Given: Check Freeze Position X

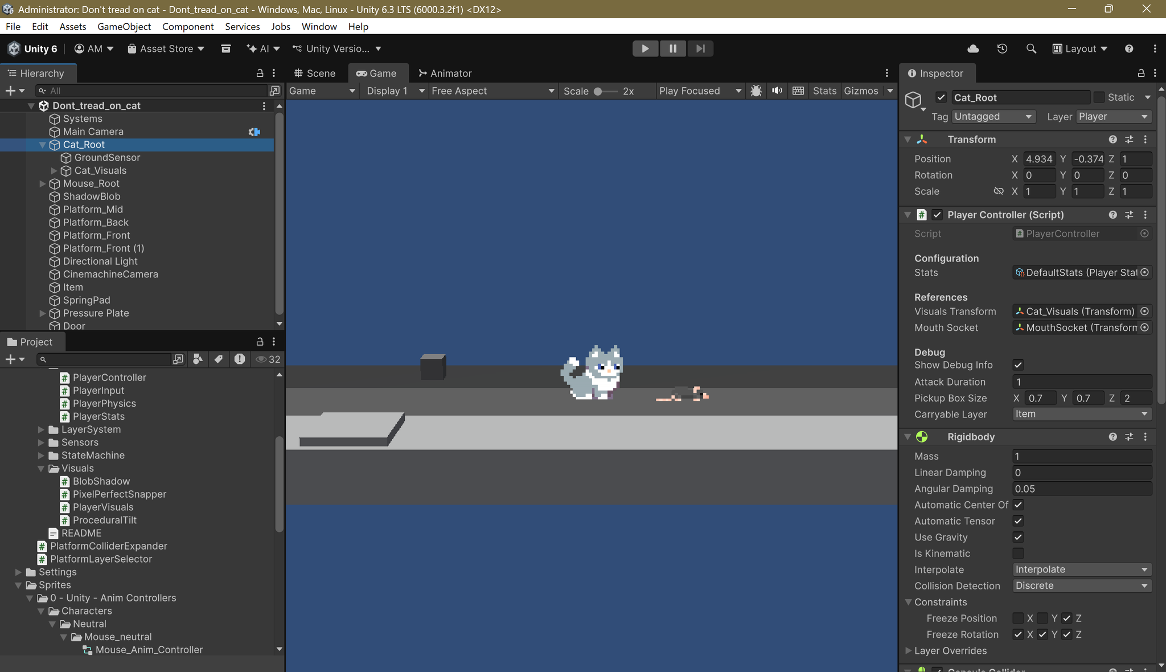Looking at the screenshot, I should point(1018,618).
